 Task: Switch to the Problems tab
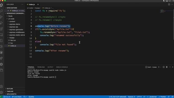[x=41, y=67]
